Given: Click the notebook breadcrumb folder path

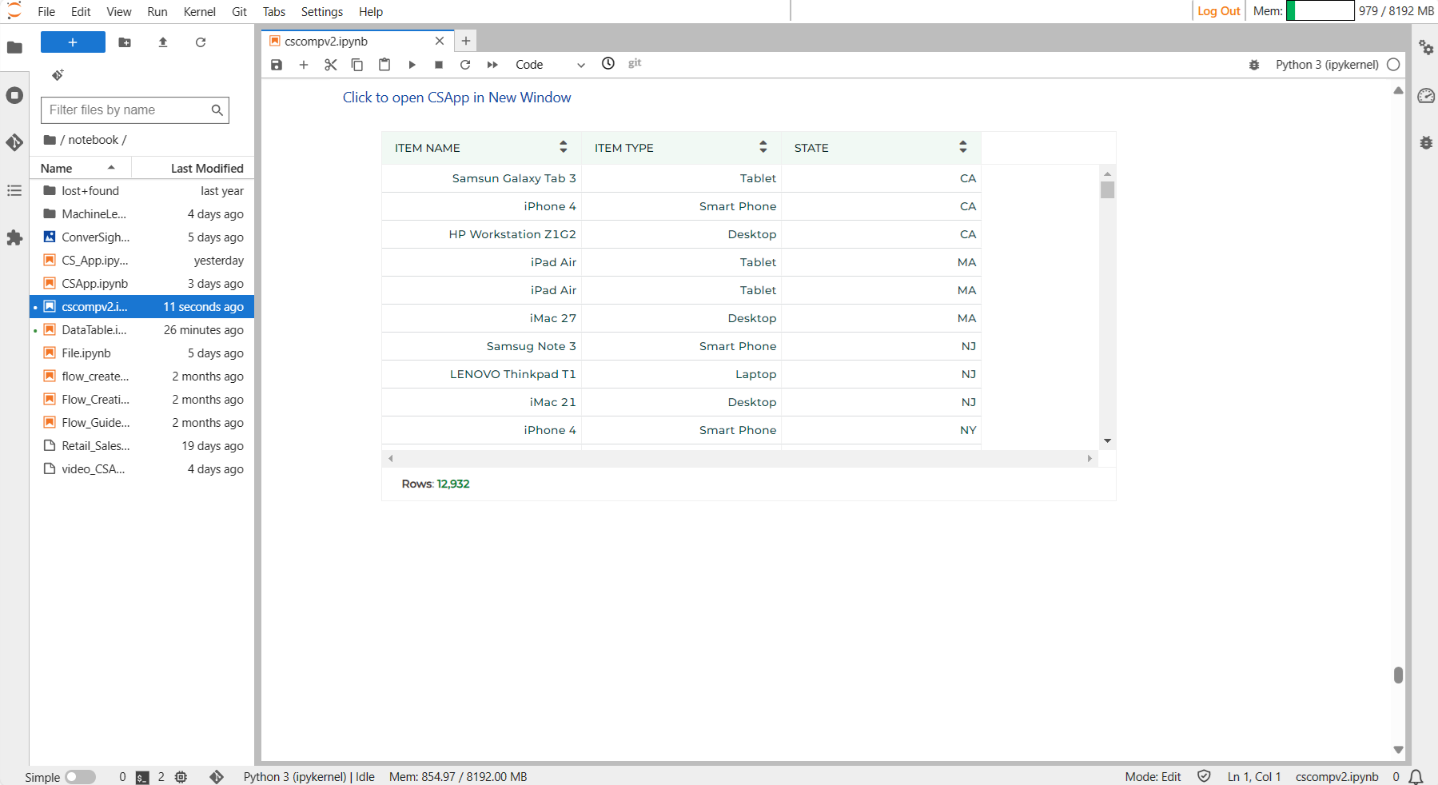Looking at the screenshot, I should coord(93,140).
